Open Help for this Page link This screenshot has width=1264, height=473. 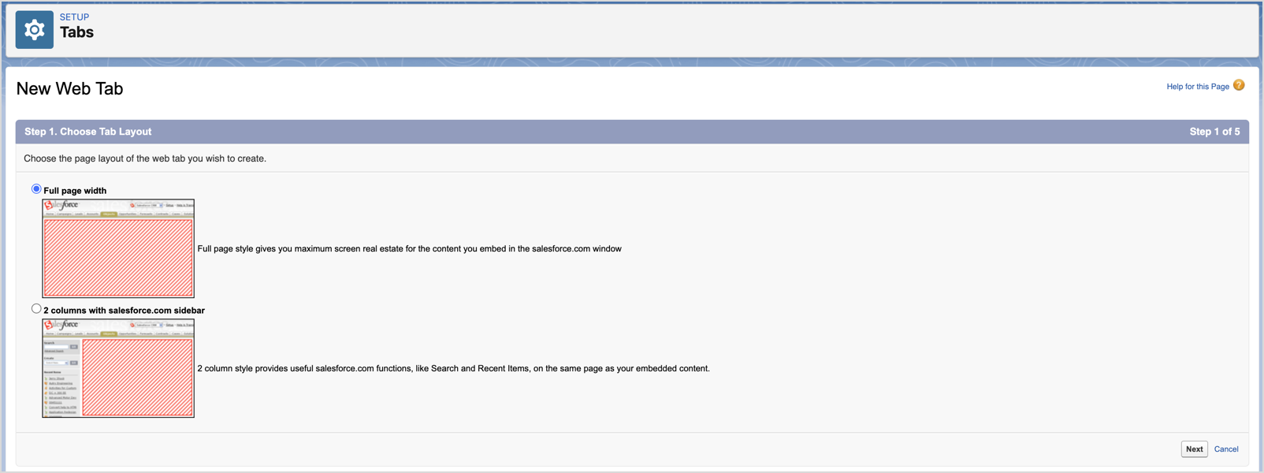pyautogui.click(x=1198, y=87)
